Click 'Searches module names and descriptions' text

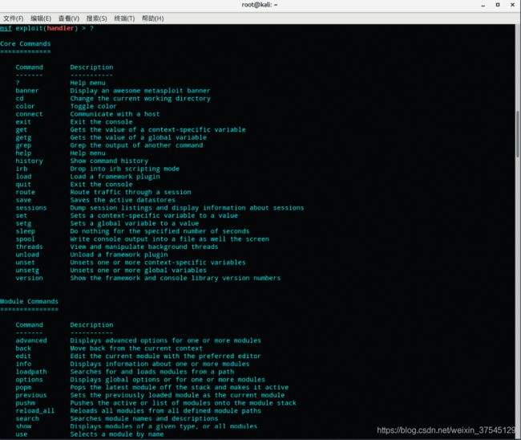pos(144,418)
